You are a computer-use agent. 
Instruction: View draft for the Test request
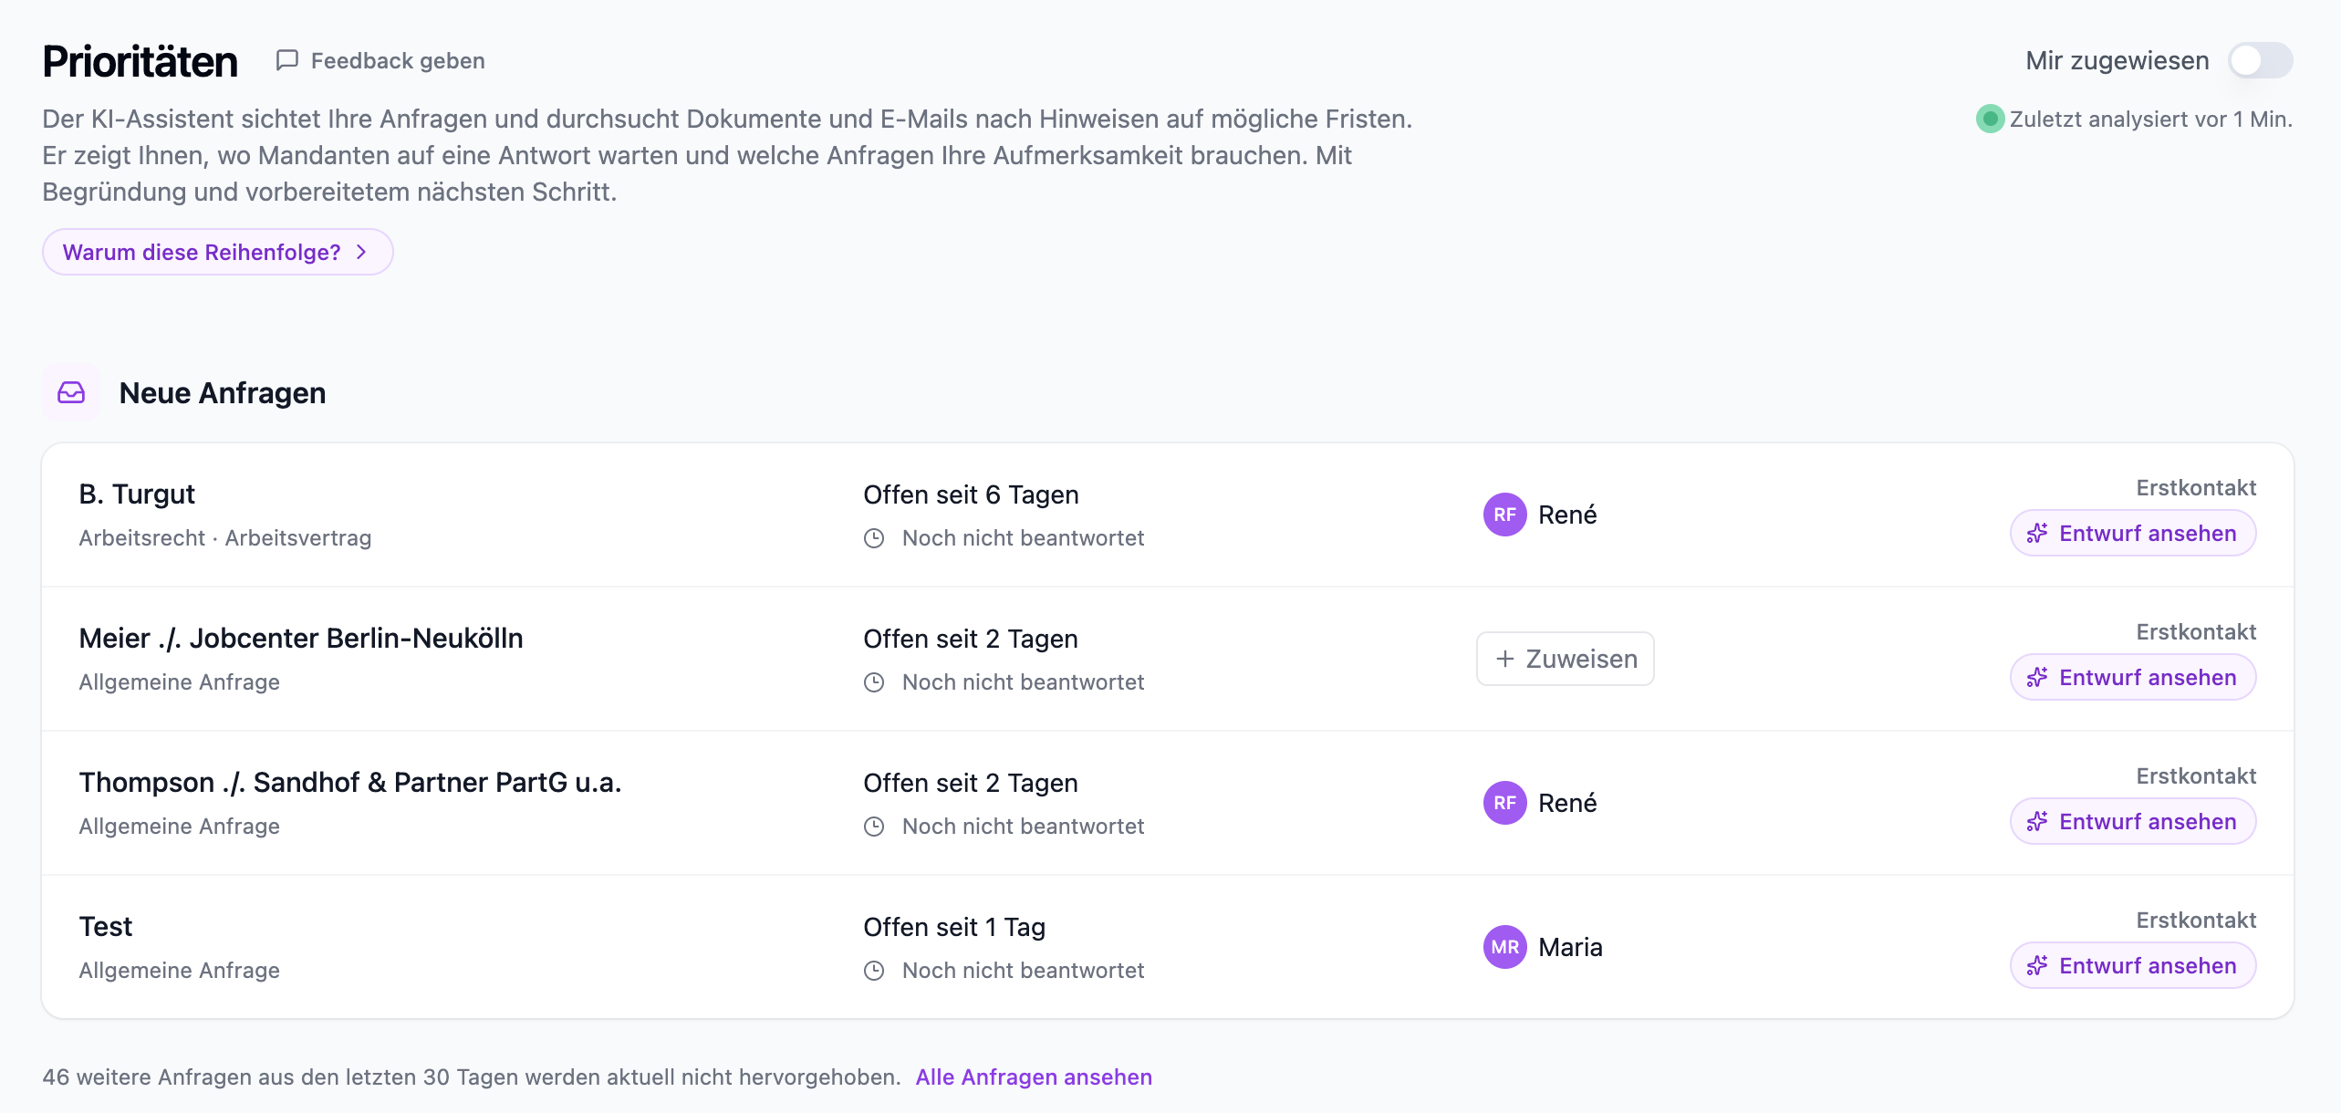pos(2133,965)
